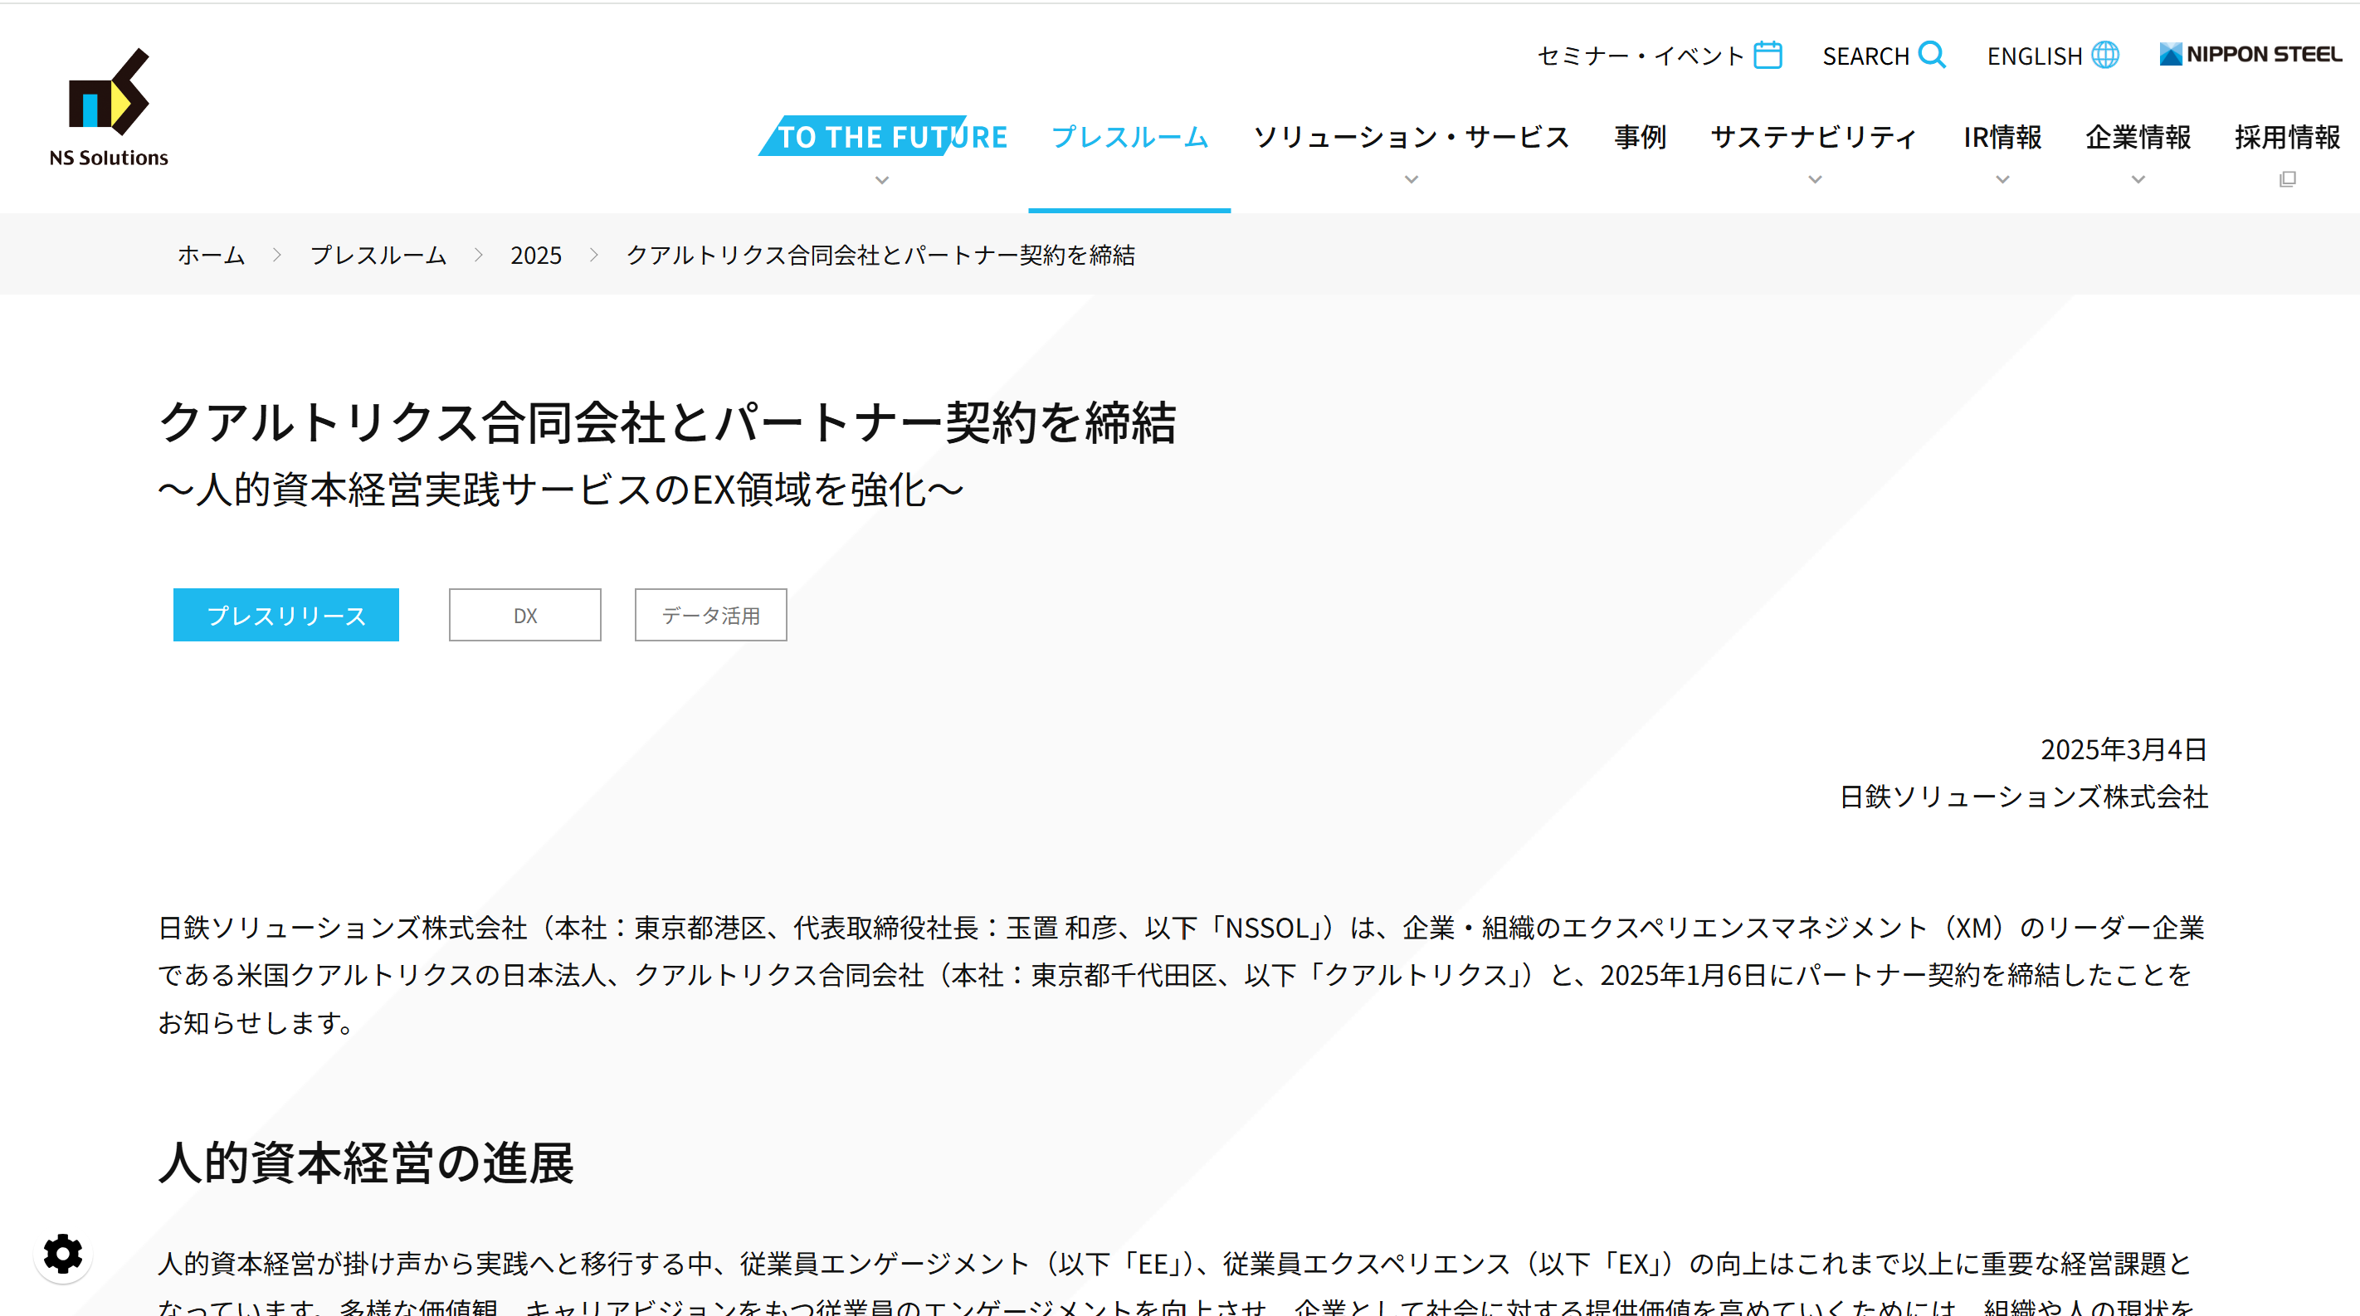
Task: Click the English globe icon
Action: [2105, 55]
